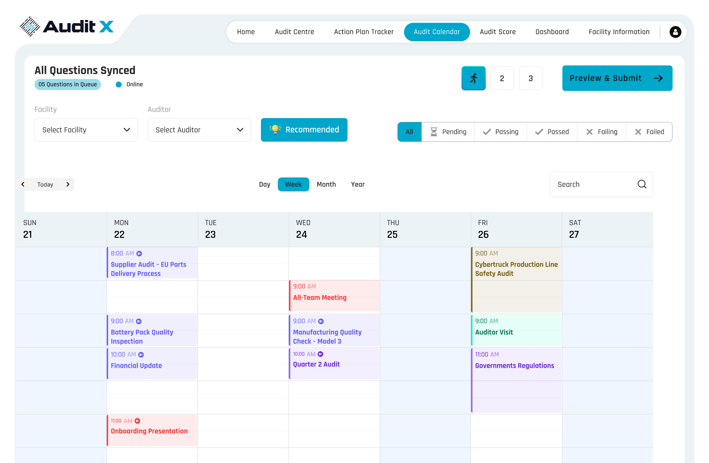Click the search magnifier icon
Viewport: 709px width, 463px height.
click(x=642, y=184)
